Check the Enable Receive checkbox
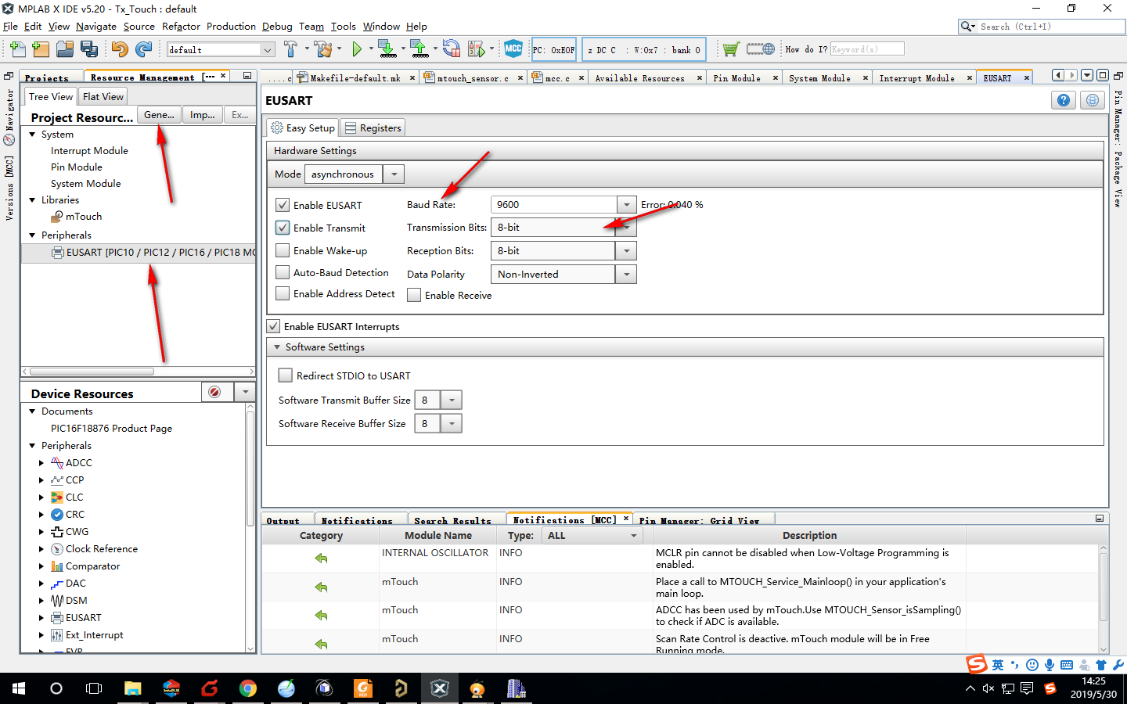Screen dimensions: 1127x704 (414, 295)
